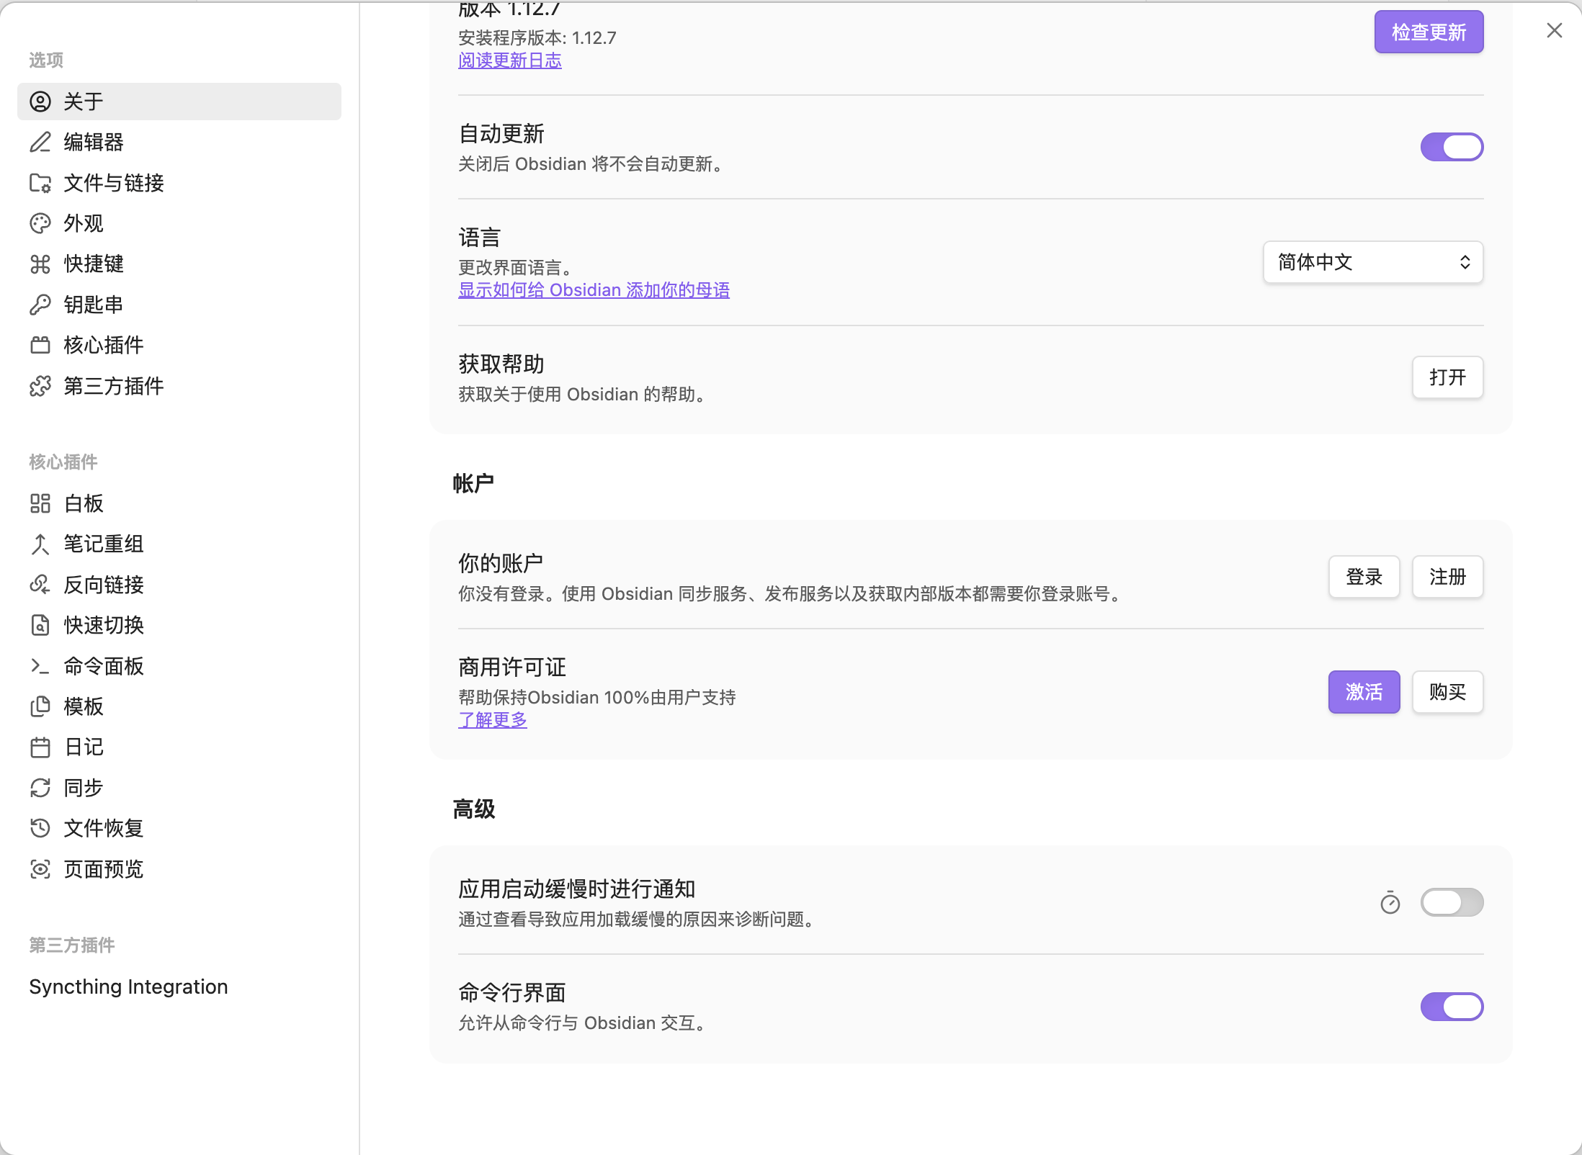Image resolution: width=1582 pixels, height=1155 pixels.
Task: Disable the automatic updates toggle
Action: pos(1451,147)
